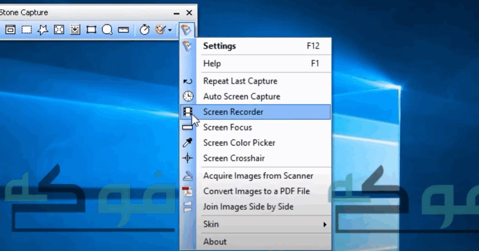
Task: Open Settings from the menu
Action: (x=255, y=46)
